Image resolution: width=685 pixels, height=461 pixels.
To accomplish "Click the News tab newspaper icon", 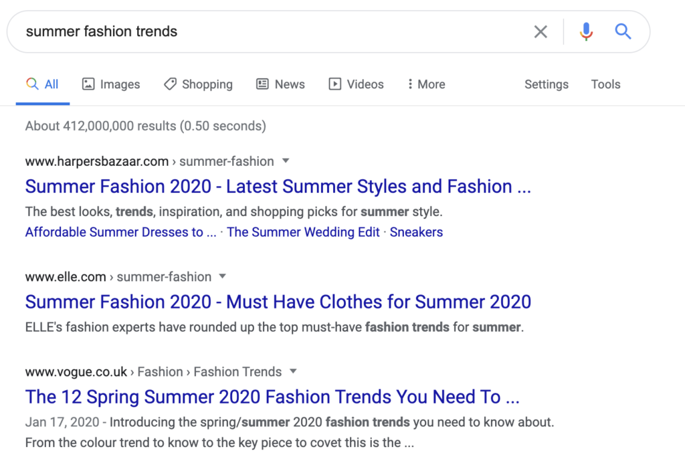I will click(262, 84).
